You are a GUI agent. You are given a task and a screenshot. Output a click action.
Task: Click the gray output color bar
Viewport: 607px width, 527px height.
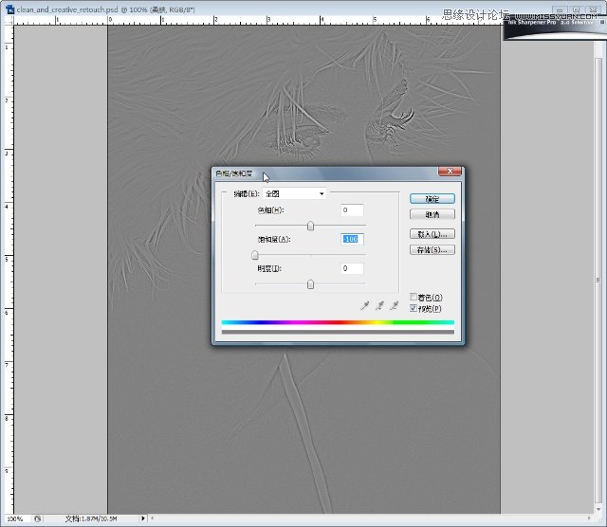click(x=338, y=332)
